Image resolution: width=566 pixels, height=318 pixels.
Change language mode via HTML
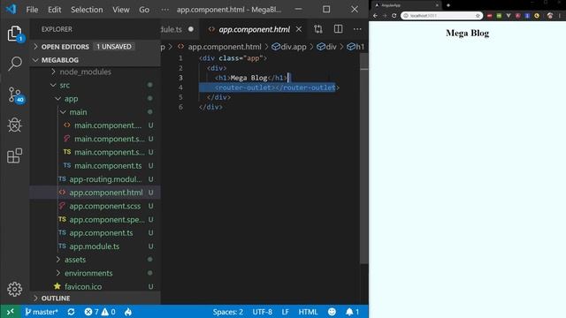308,312
